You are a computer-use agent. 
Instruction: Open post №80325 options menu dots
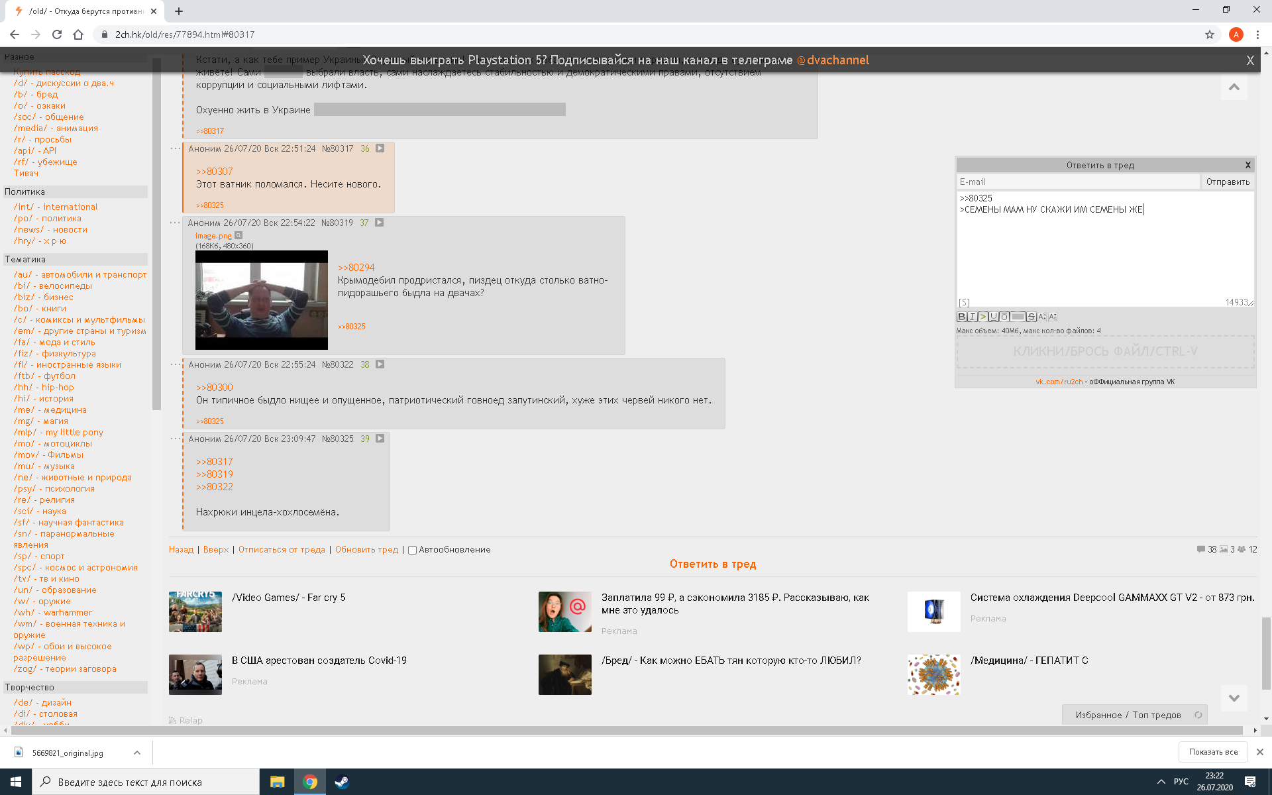[x=175, y=439]
